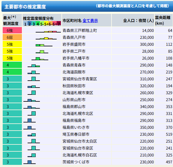Click epicenter distance value 64
Image resolution: width=173 pixels, height=167 pixels.
(170, 30)
